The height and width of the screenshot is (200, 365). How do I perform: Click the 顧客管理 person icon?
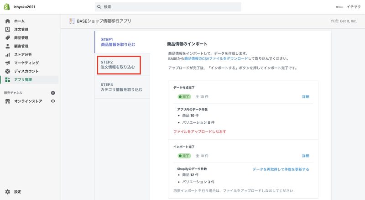pyautogui.click(x=8, y=46)
